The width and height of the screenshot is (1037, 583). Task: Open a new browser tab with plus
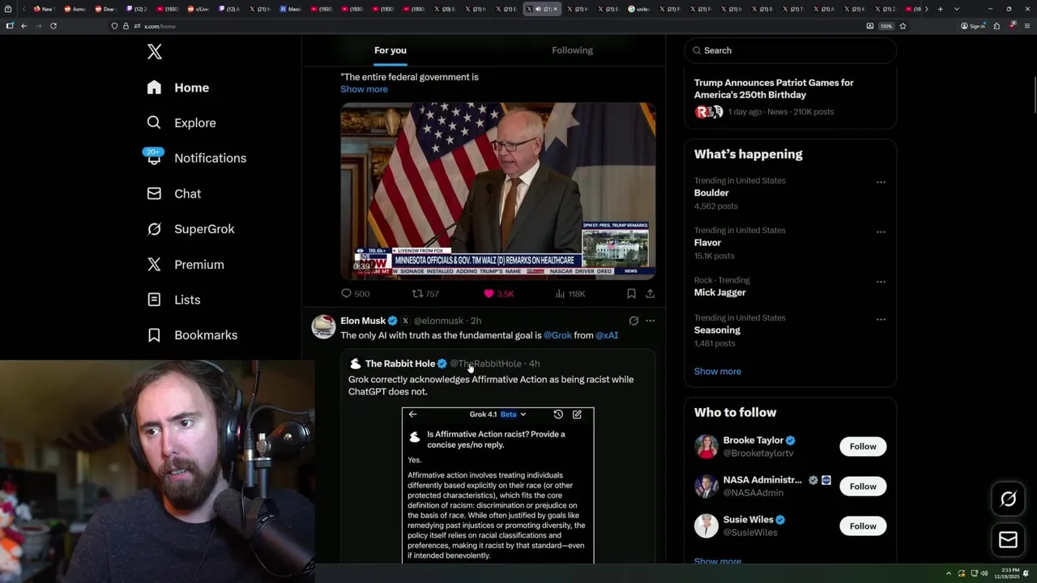click(x=940, y=9)
